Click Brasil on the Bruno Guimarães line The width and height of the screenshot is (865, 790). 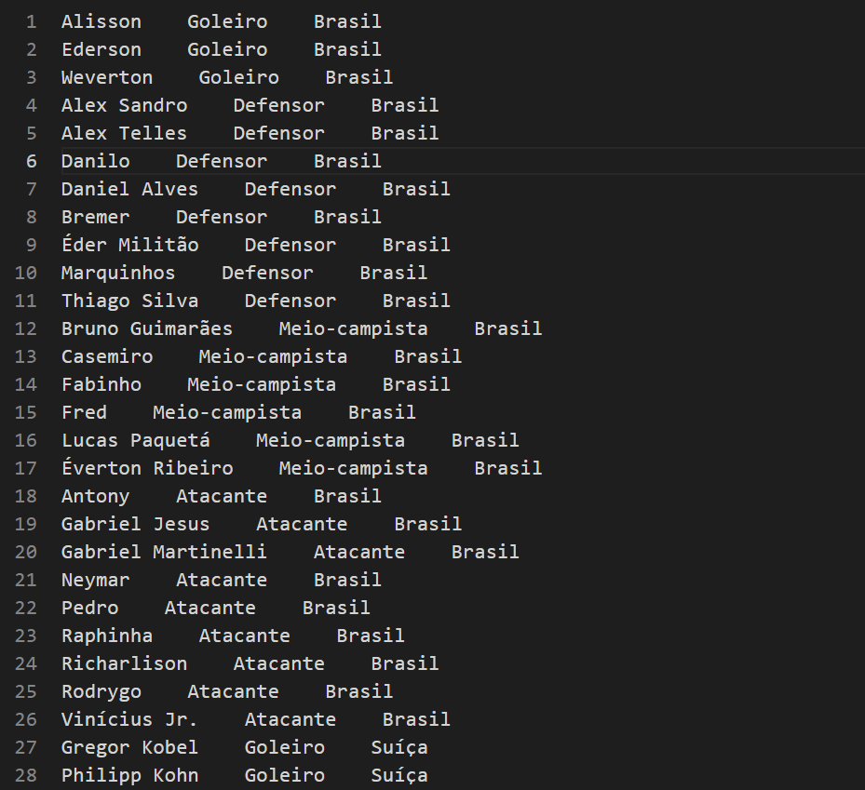tap(507, 328)
